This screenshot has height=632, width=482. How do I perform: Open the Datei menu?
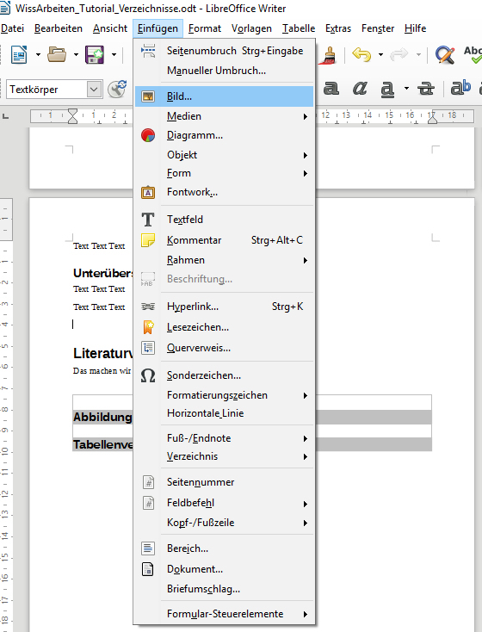point(13,28)
